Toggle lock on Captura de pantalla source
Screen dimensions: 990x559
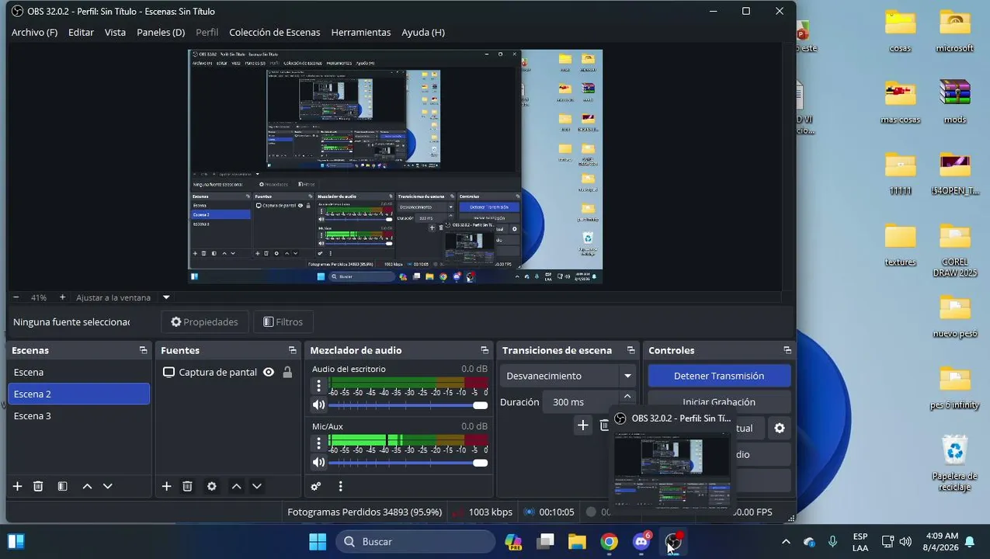[x=287, y=372]
